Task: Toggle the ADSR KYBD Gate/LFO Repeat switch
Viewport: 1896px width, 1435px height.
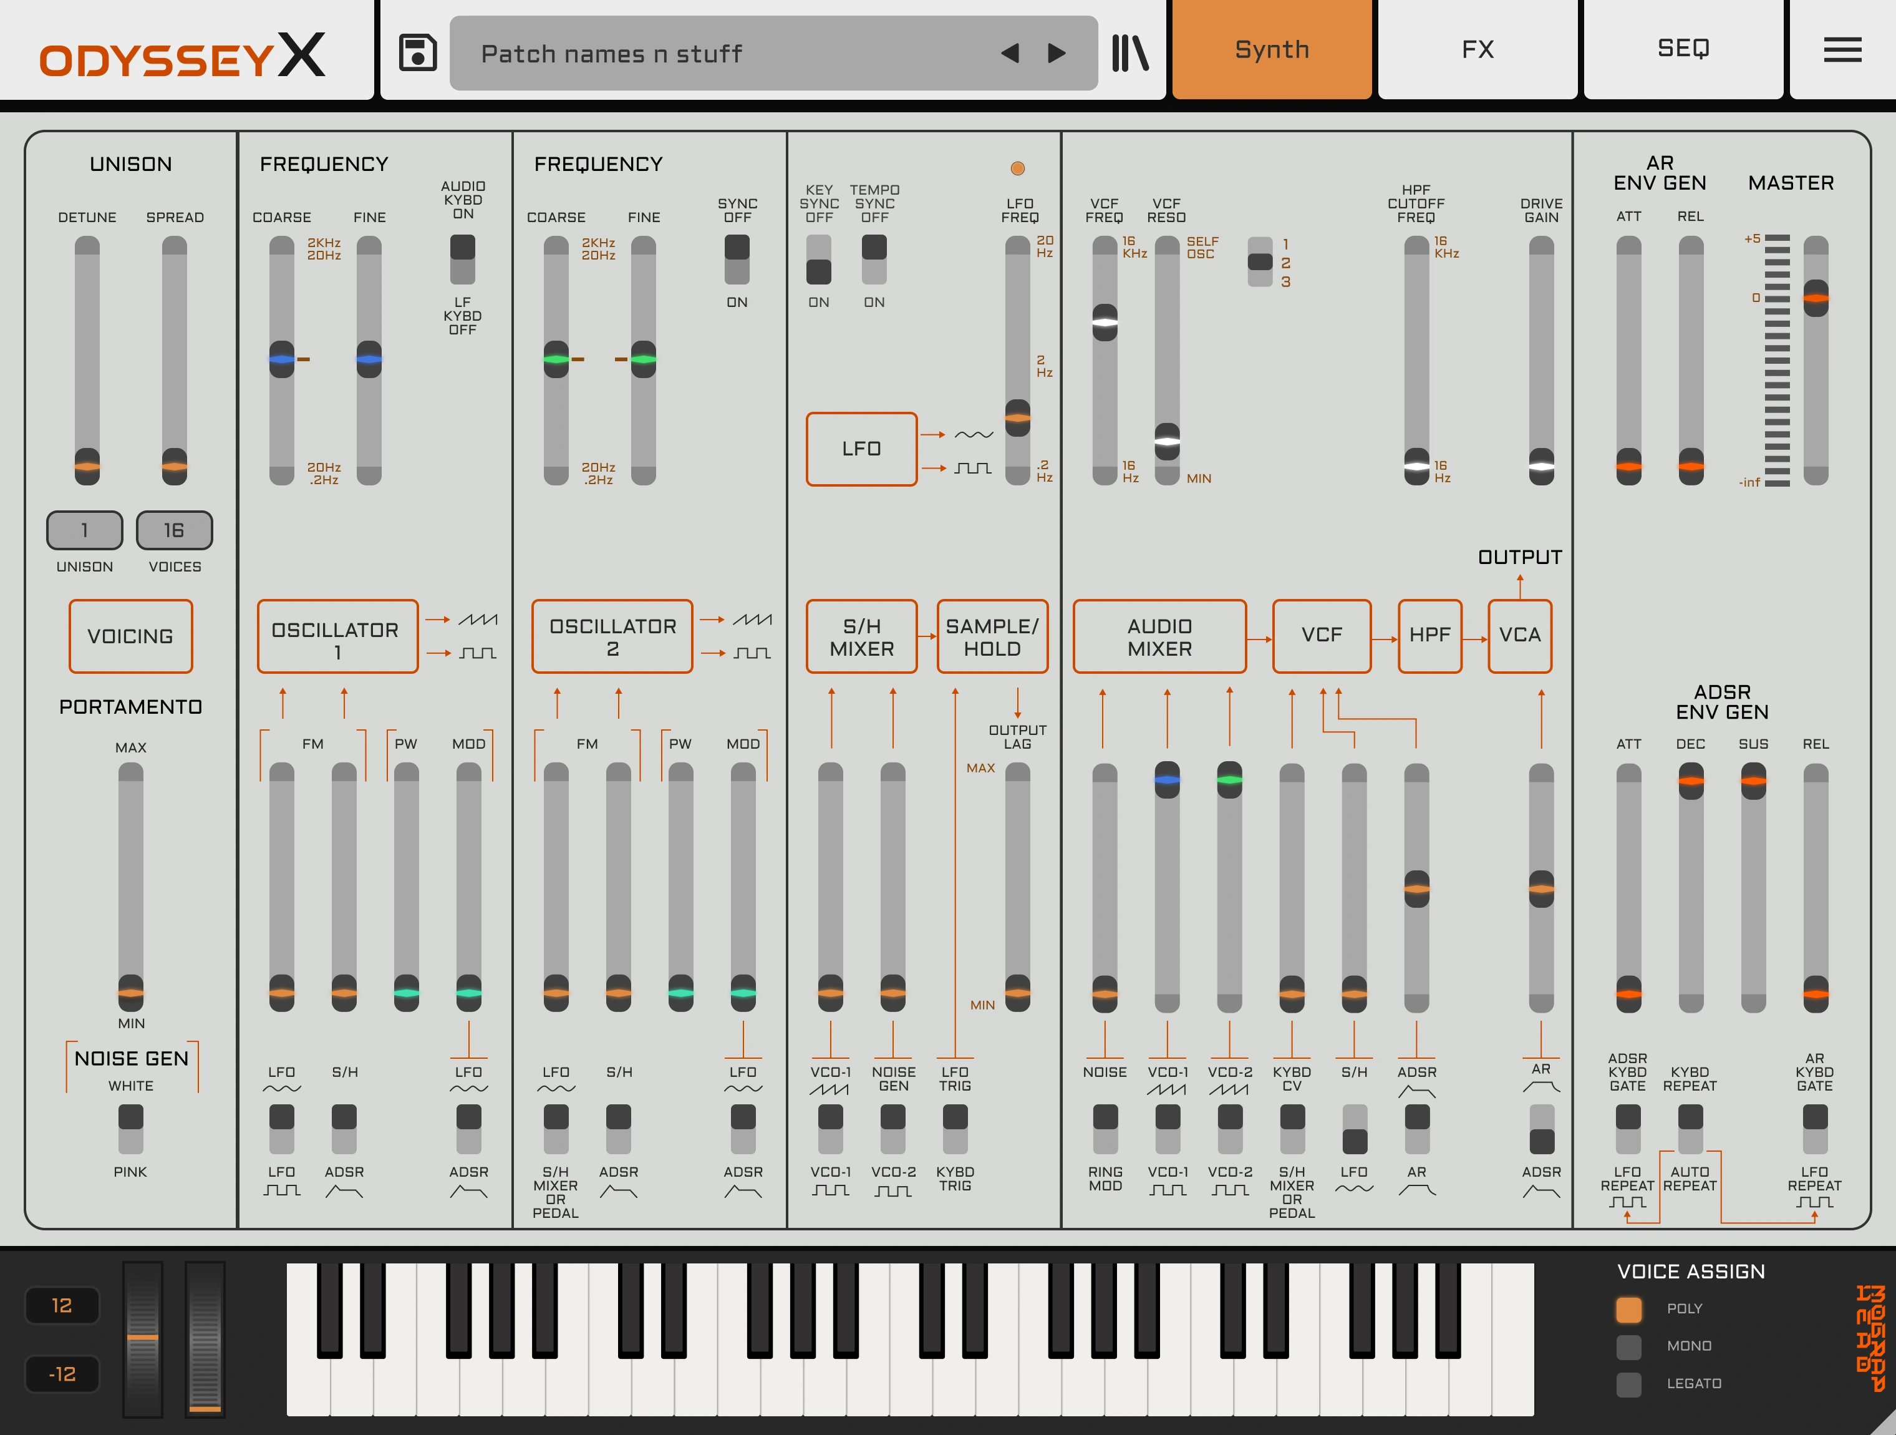Action: coord(1628,1129)
